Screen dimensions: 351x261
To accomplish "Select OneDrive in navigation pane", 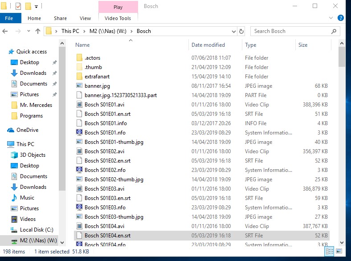I will 27,130.
